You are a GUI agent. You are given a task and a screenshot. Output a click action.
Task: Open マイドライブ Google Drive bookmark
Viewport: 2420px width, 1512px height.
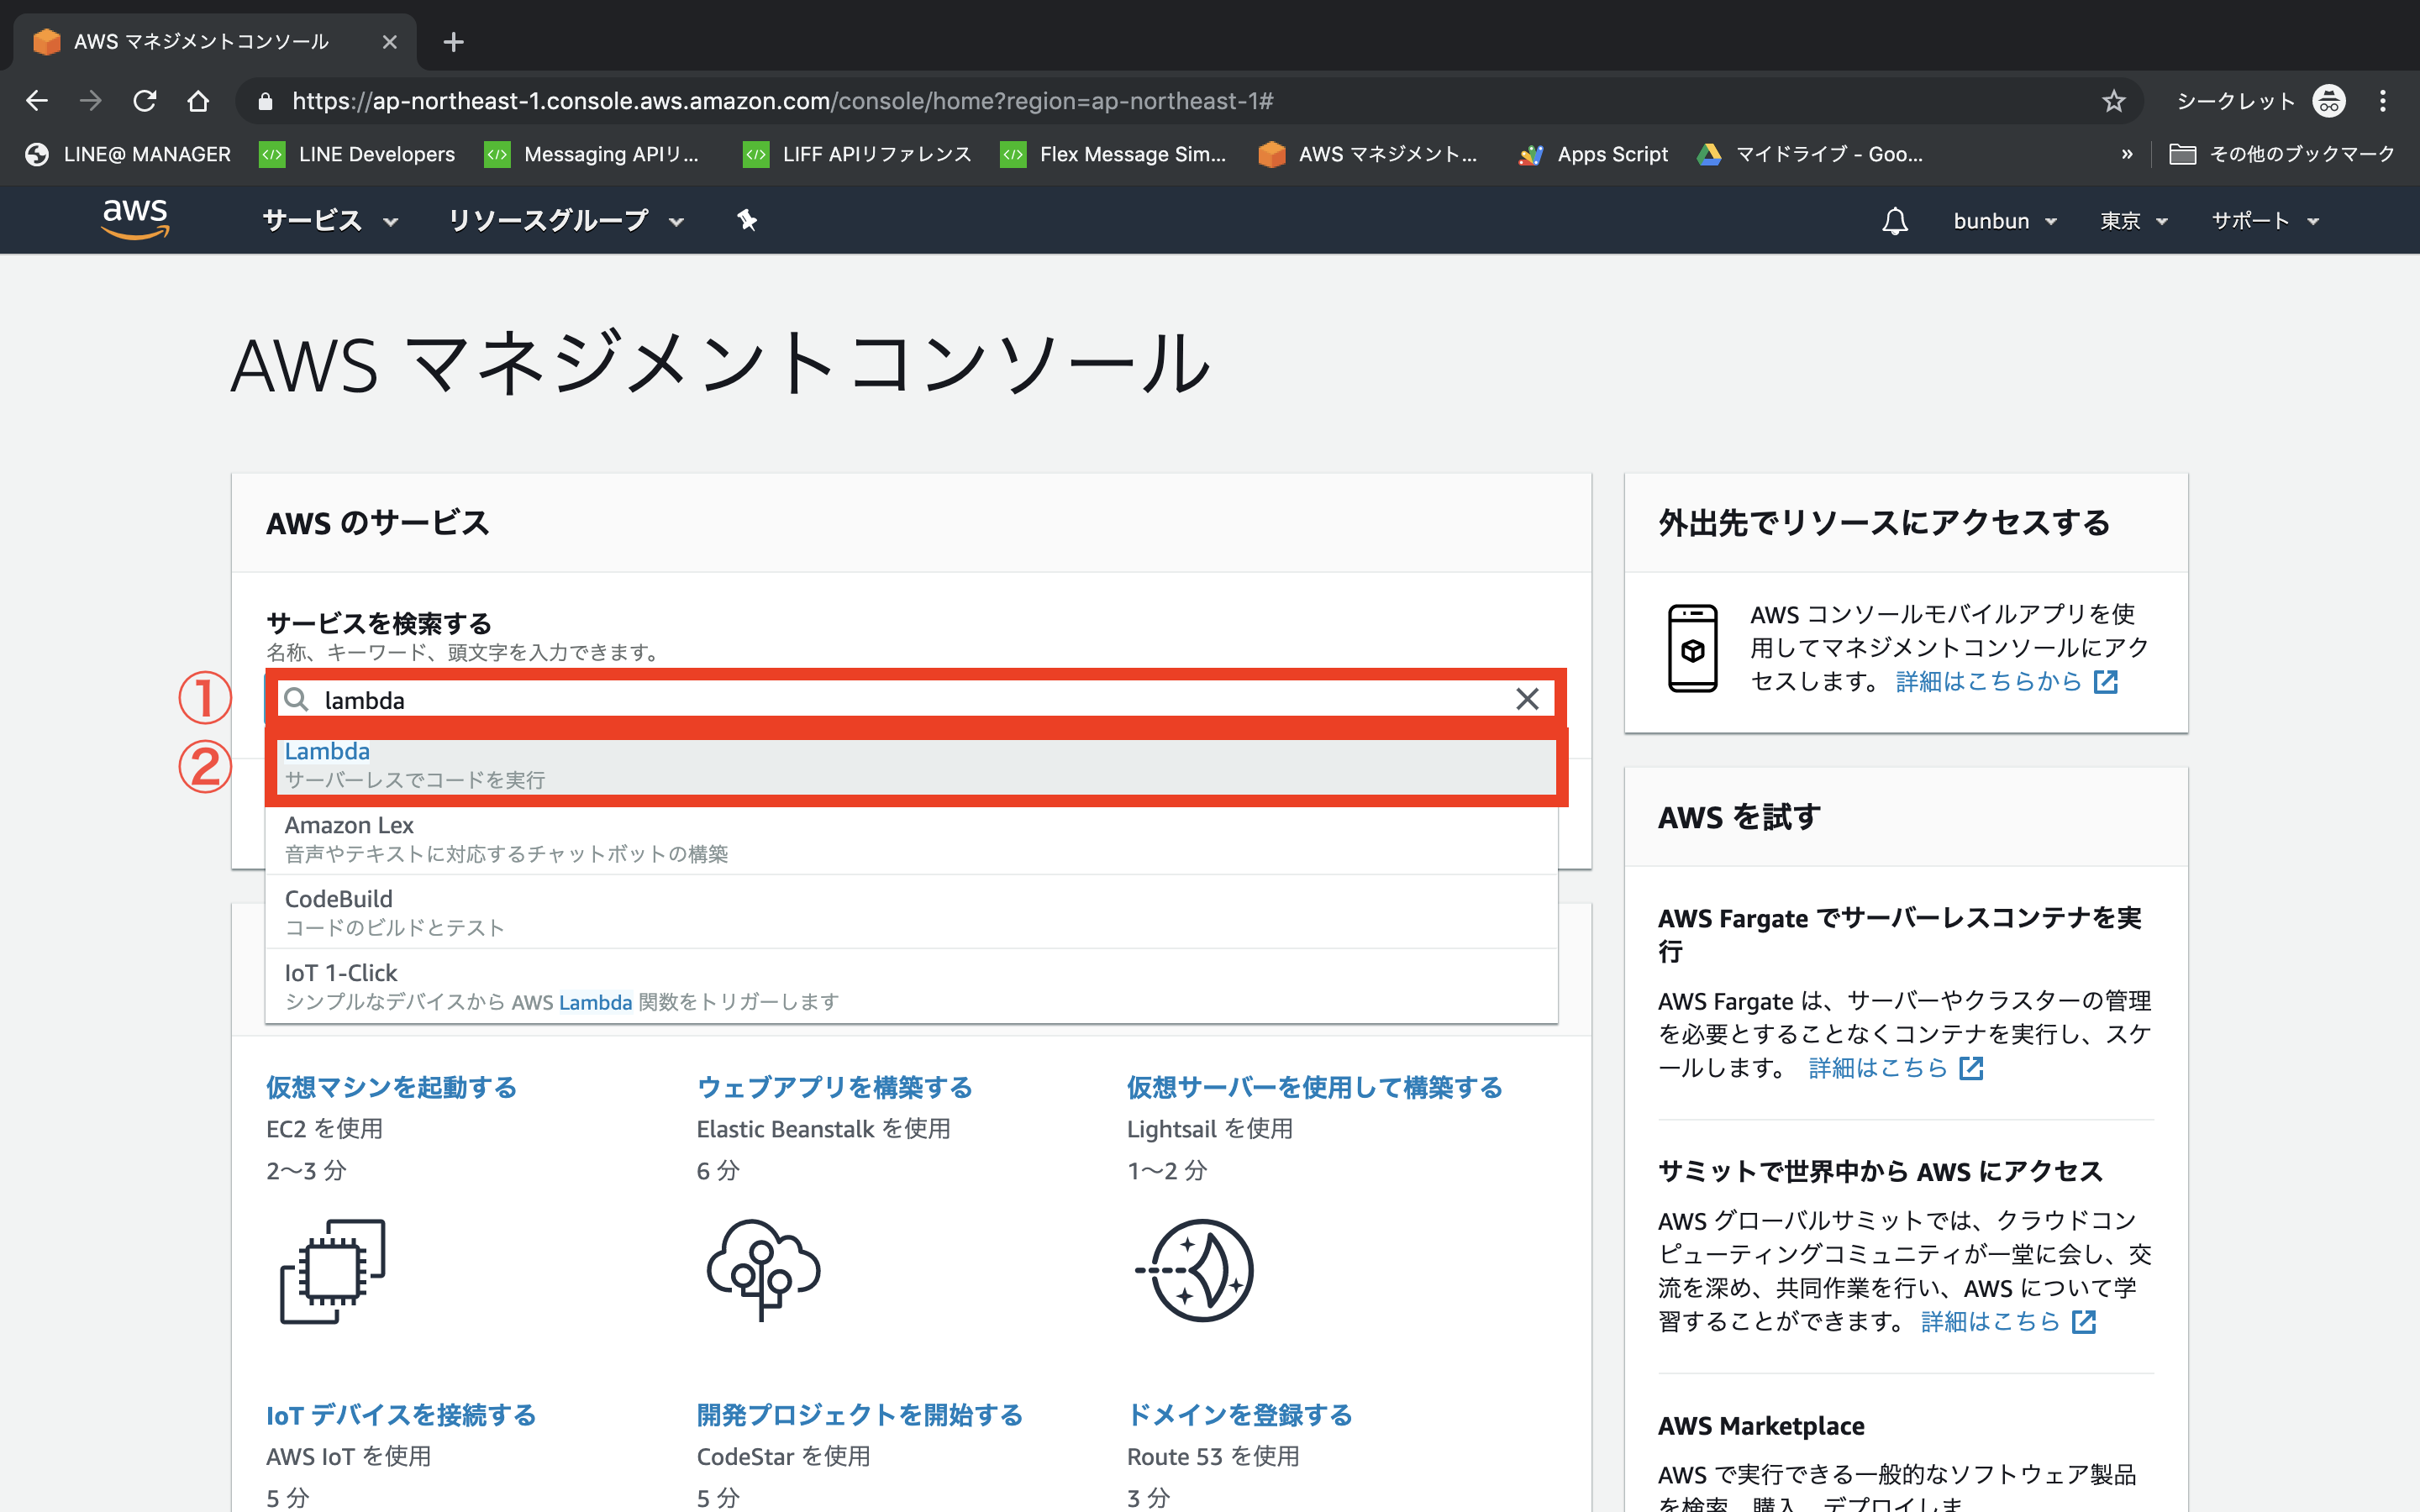(1810, 154)
